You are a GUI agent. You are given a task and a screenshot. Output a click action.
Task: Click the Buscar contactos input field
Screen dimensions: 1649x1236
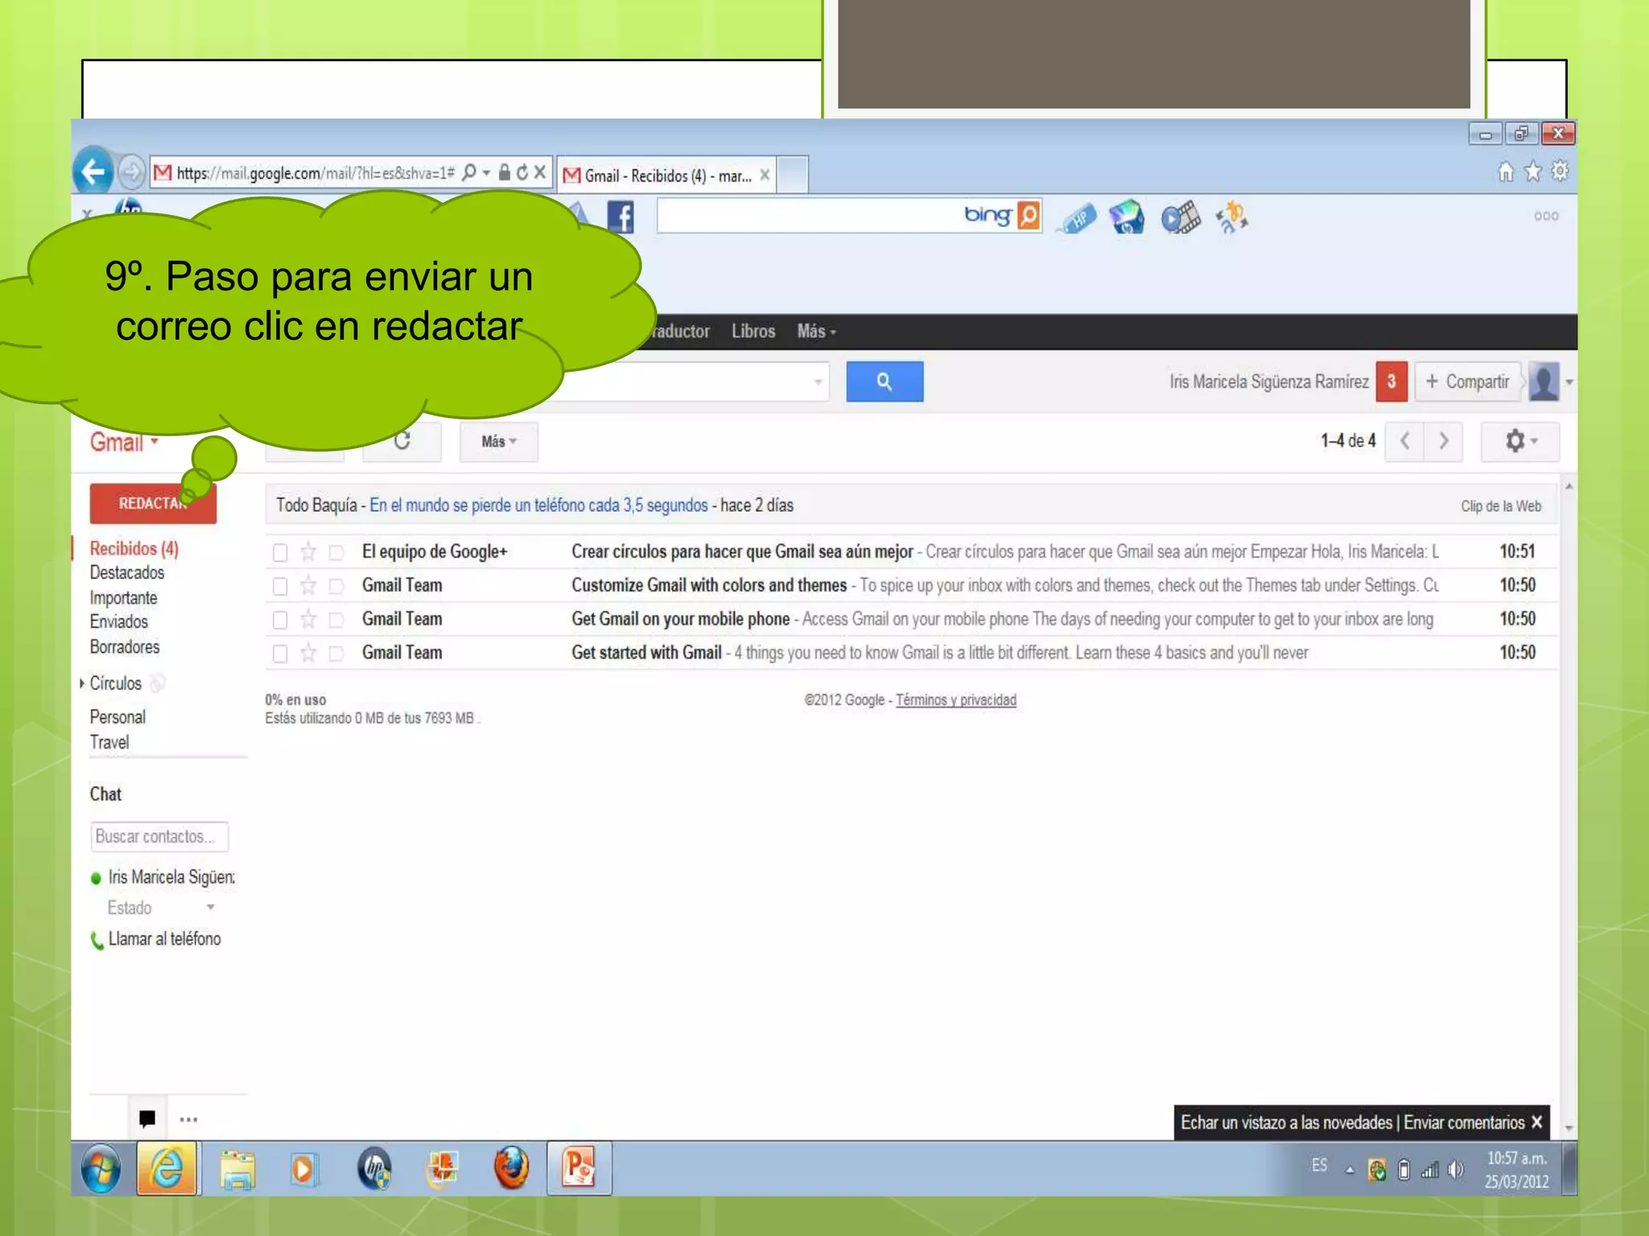(159, 837)
